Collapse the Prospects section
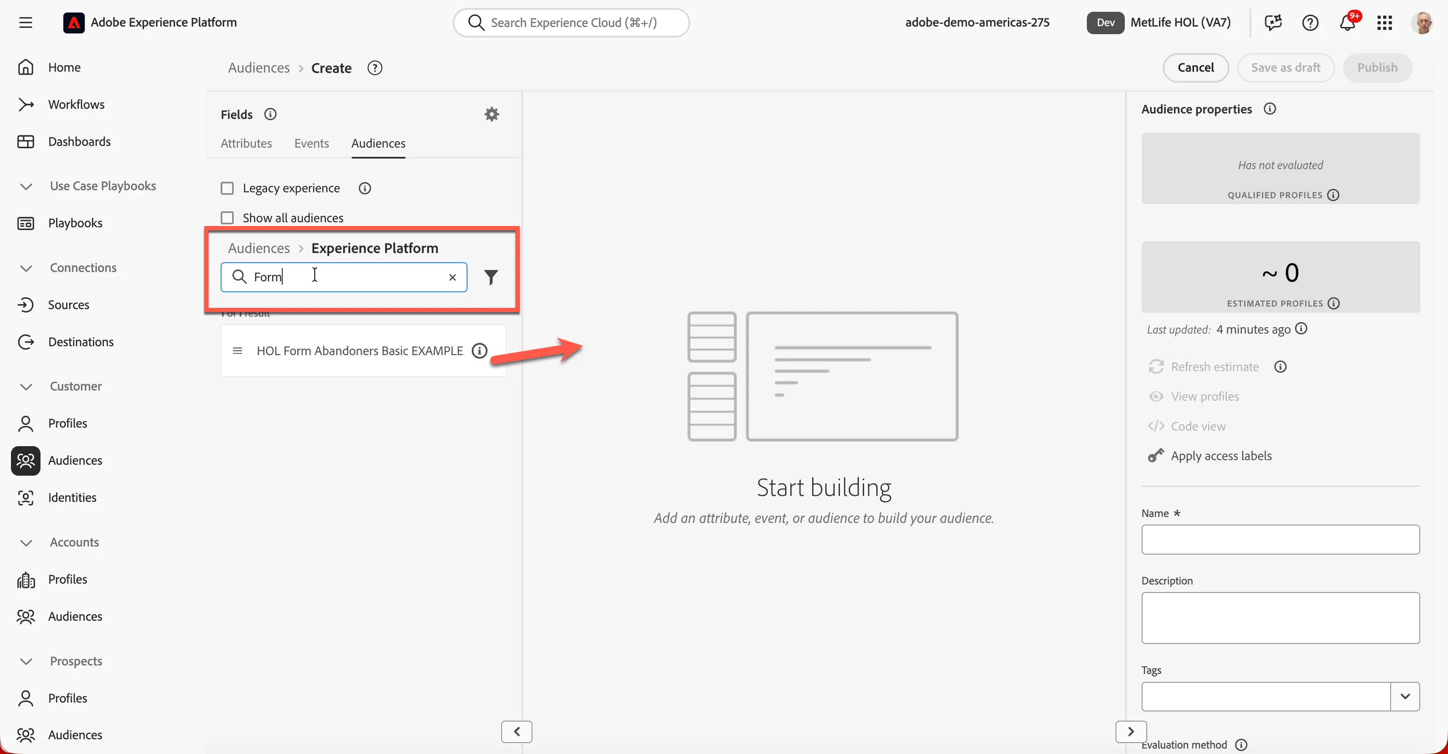This screenshot has height=754, width=1448. pyautogui.click(x=26, y=661)
